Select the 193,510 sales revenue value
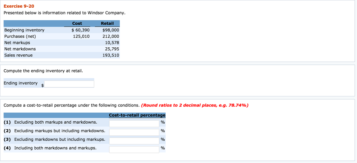The width and height of the screenshot is (357, 163). (x=111, y=55)
